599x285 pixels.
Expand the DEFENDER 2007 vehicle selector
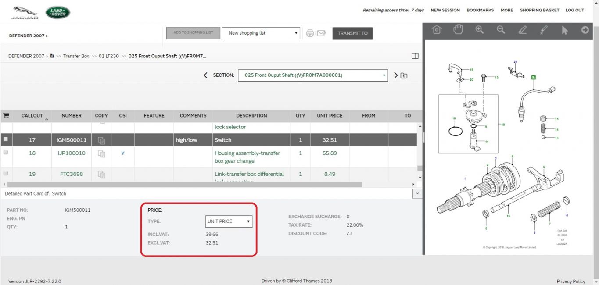[x=29, y=36]
